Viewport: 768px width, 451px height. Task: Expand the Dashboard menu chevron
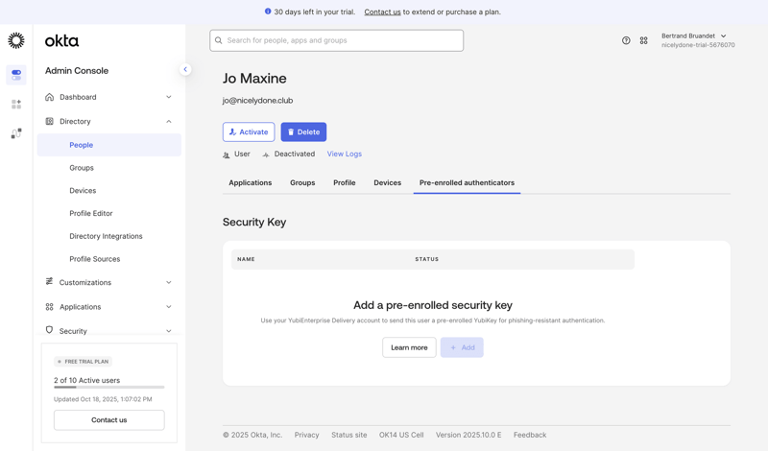click(x=169, y=97)
